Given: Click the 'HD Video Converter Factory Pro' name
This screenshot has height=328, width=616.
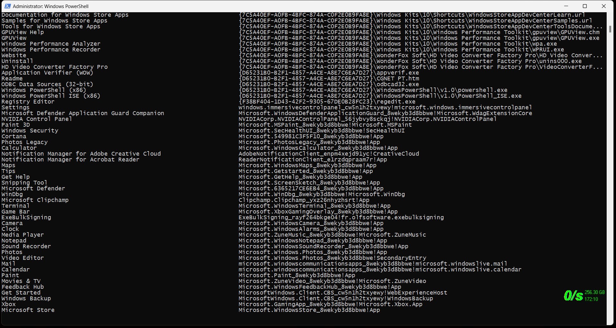Looking at the screenshot, I should (55, 67).
